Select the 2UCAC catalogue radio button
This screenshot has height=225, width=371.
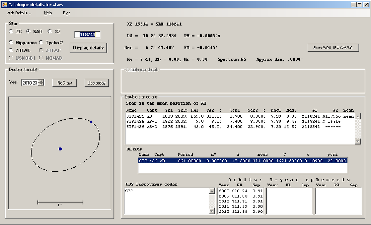point(11,50)
